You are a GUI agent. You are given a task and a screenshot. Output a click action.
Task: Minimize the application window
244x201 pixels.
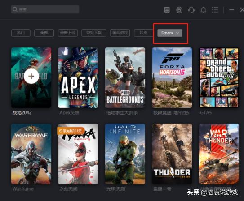pyautogui.click(x=231, y=10)
